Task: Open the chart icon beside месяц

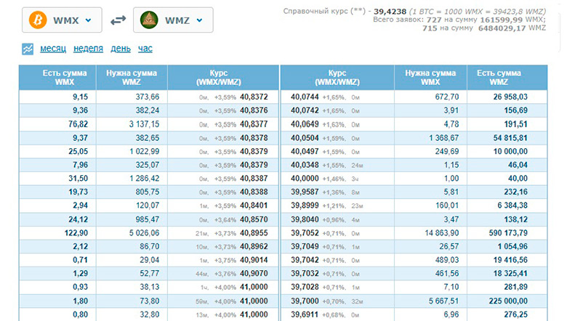Action: 28,49
